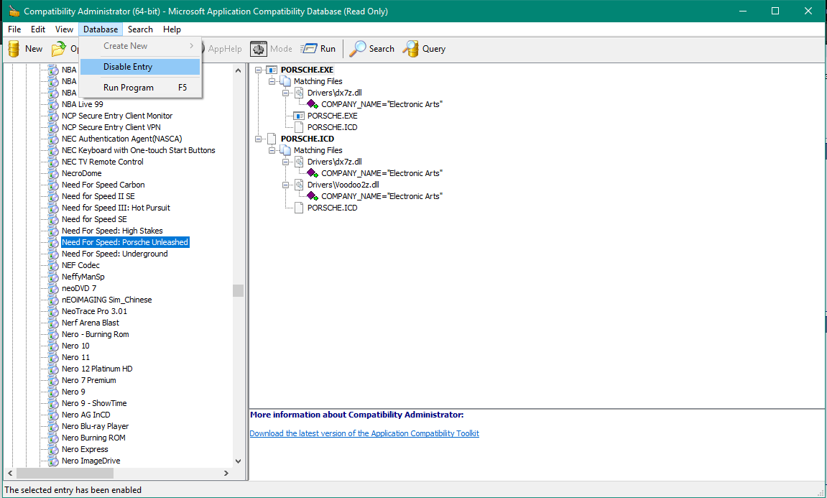Select Nero ImageDrive entry
This screenshot has height=498, width=827.
[91, 461]
